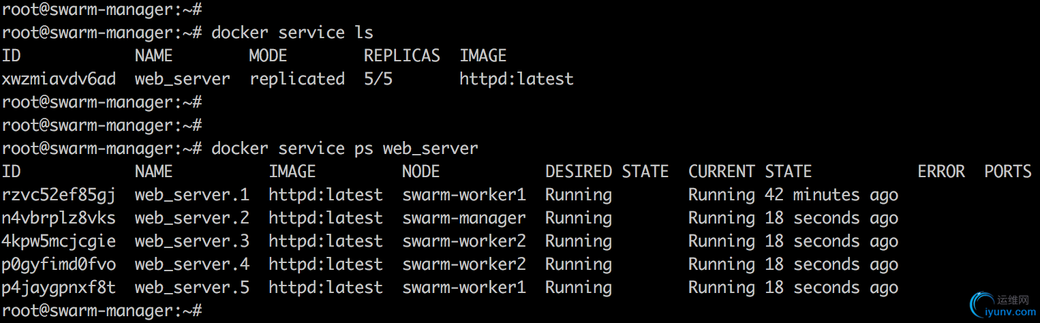The height and width of the screenshot is (323, 1040).
Task: Click the 5/5 replicas value
Action: coord(378,79)
